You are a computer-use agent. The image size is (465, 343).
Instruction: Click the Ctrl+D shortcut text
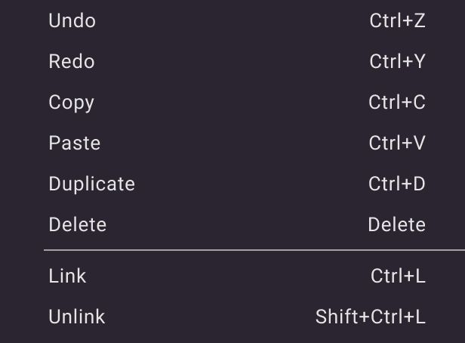tap(397, 184)
